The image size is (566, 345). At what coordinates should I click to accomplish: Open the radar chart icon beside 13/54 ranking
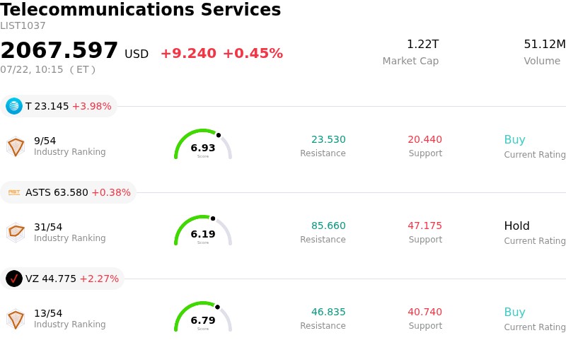(16, 319)
